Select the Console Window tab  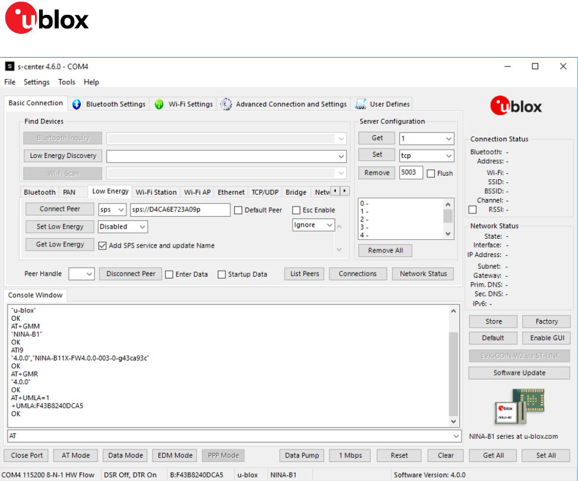(36, 296)
